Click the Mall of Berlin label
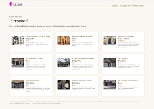Viewport: 154px width, 109px height. [x=123, y=59]
